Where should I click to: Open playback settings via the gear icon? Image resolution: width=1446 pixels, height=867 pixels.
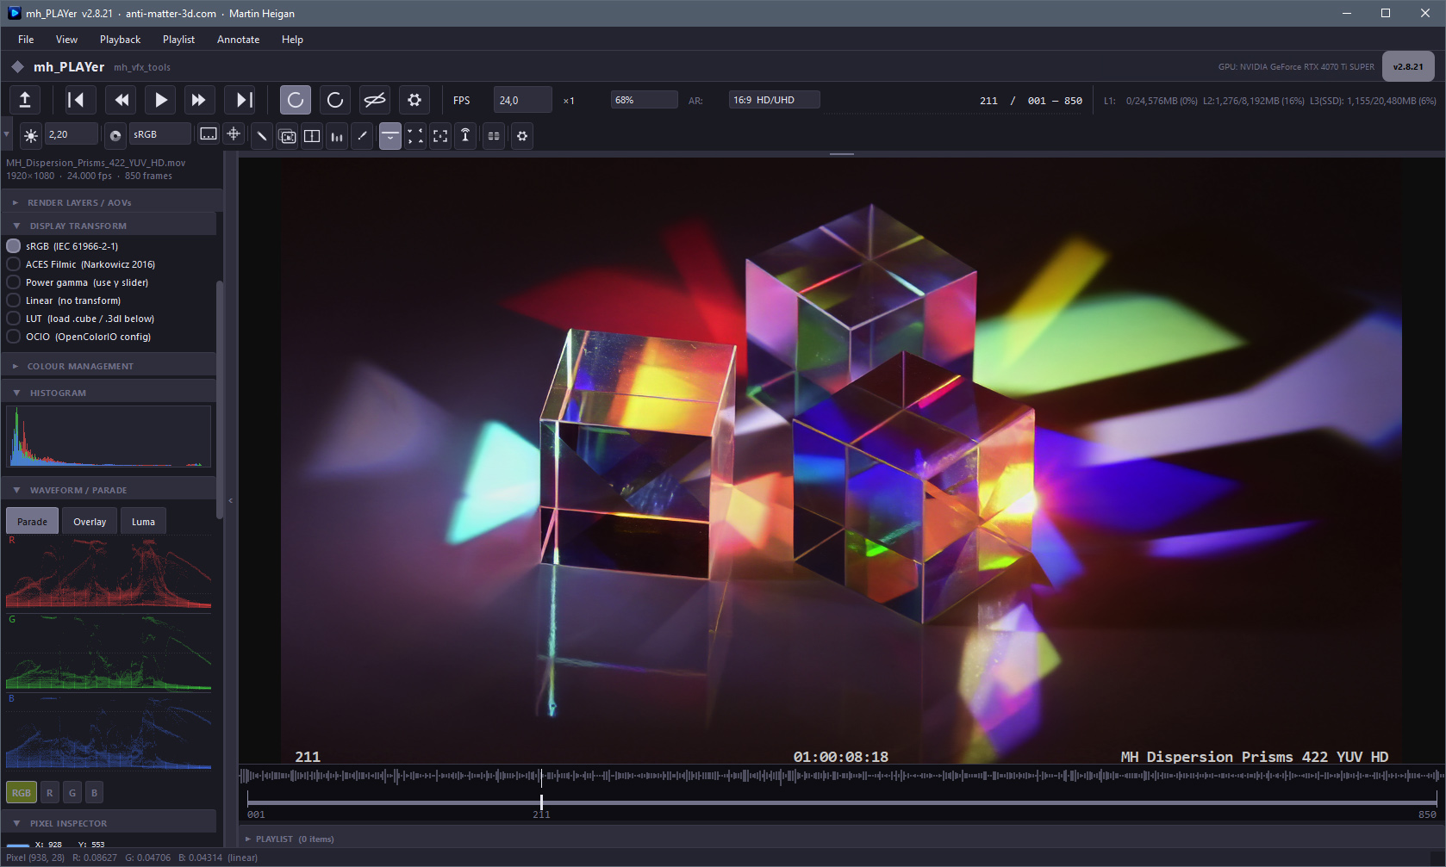[414, 99]
